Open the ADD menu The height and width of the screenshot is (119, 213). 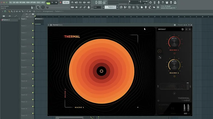tap(17, 2)
